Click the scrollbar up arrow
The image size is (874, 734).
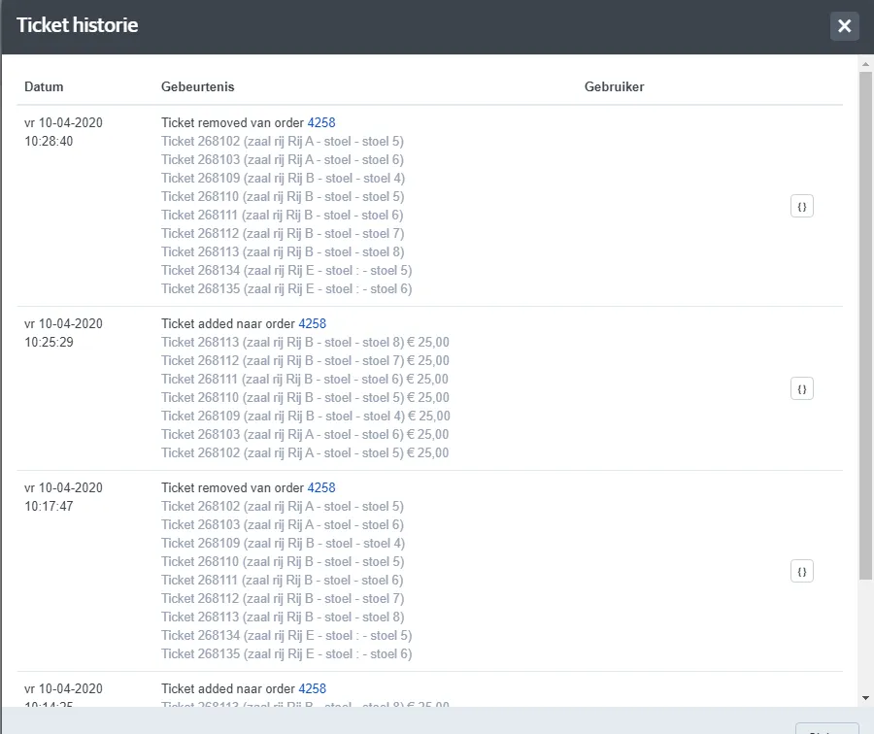(x=865, y=64)
